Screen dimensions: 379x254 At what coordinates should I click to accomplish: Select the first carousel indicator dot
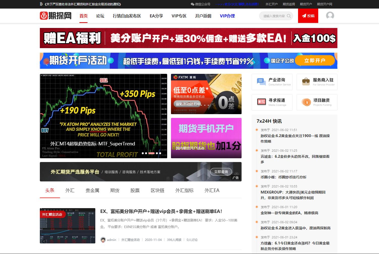(143, 153)
